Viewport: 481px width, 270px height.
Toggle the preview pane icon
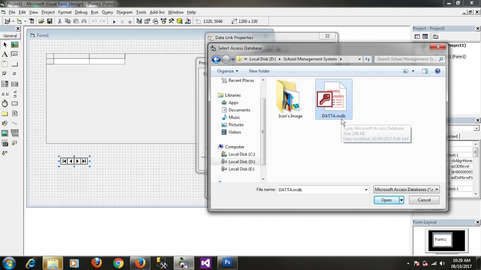[x=425, y=71]
